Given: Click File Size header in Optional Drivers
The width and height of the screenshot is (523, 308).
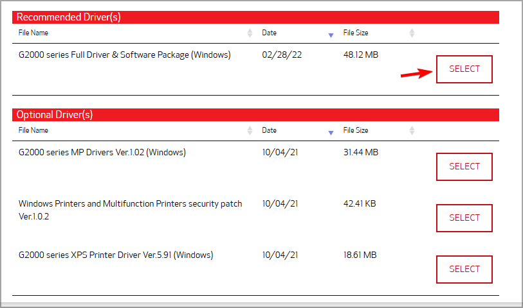Looking at the screenshot, I should (356, 130).
